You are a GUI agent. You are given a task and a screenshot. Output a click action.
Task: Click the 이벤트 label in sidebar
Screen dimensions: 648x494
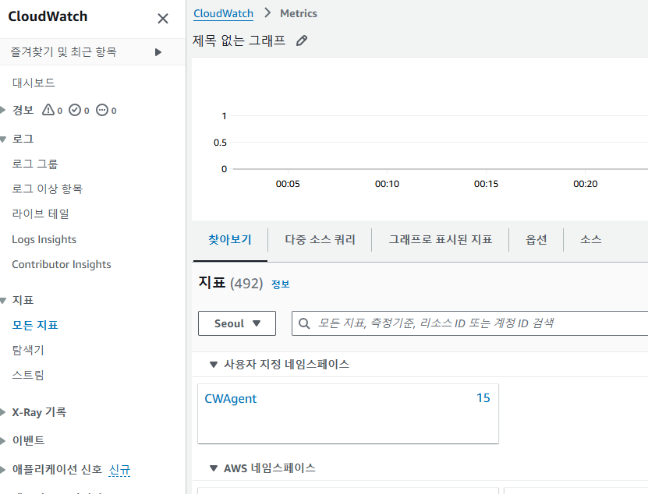[28, 441]
